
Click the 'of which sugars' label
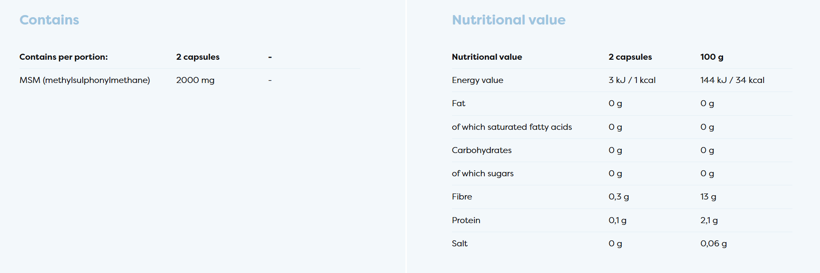[483, 173]
